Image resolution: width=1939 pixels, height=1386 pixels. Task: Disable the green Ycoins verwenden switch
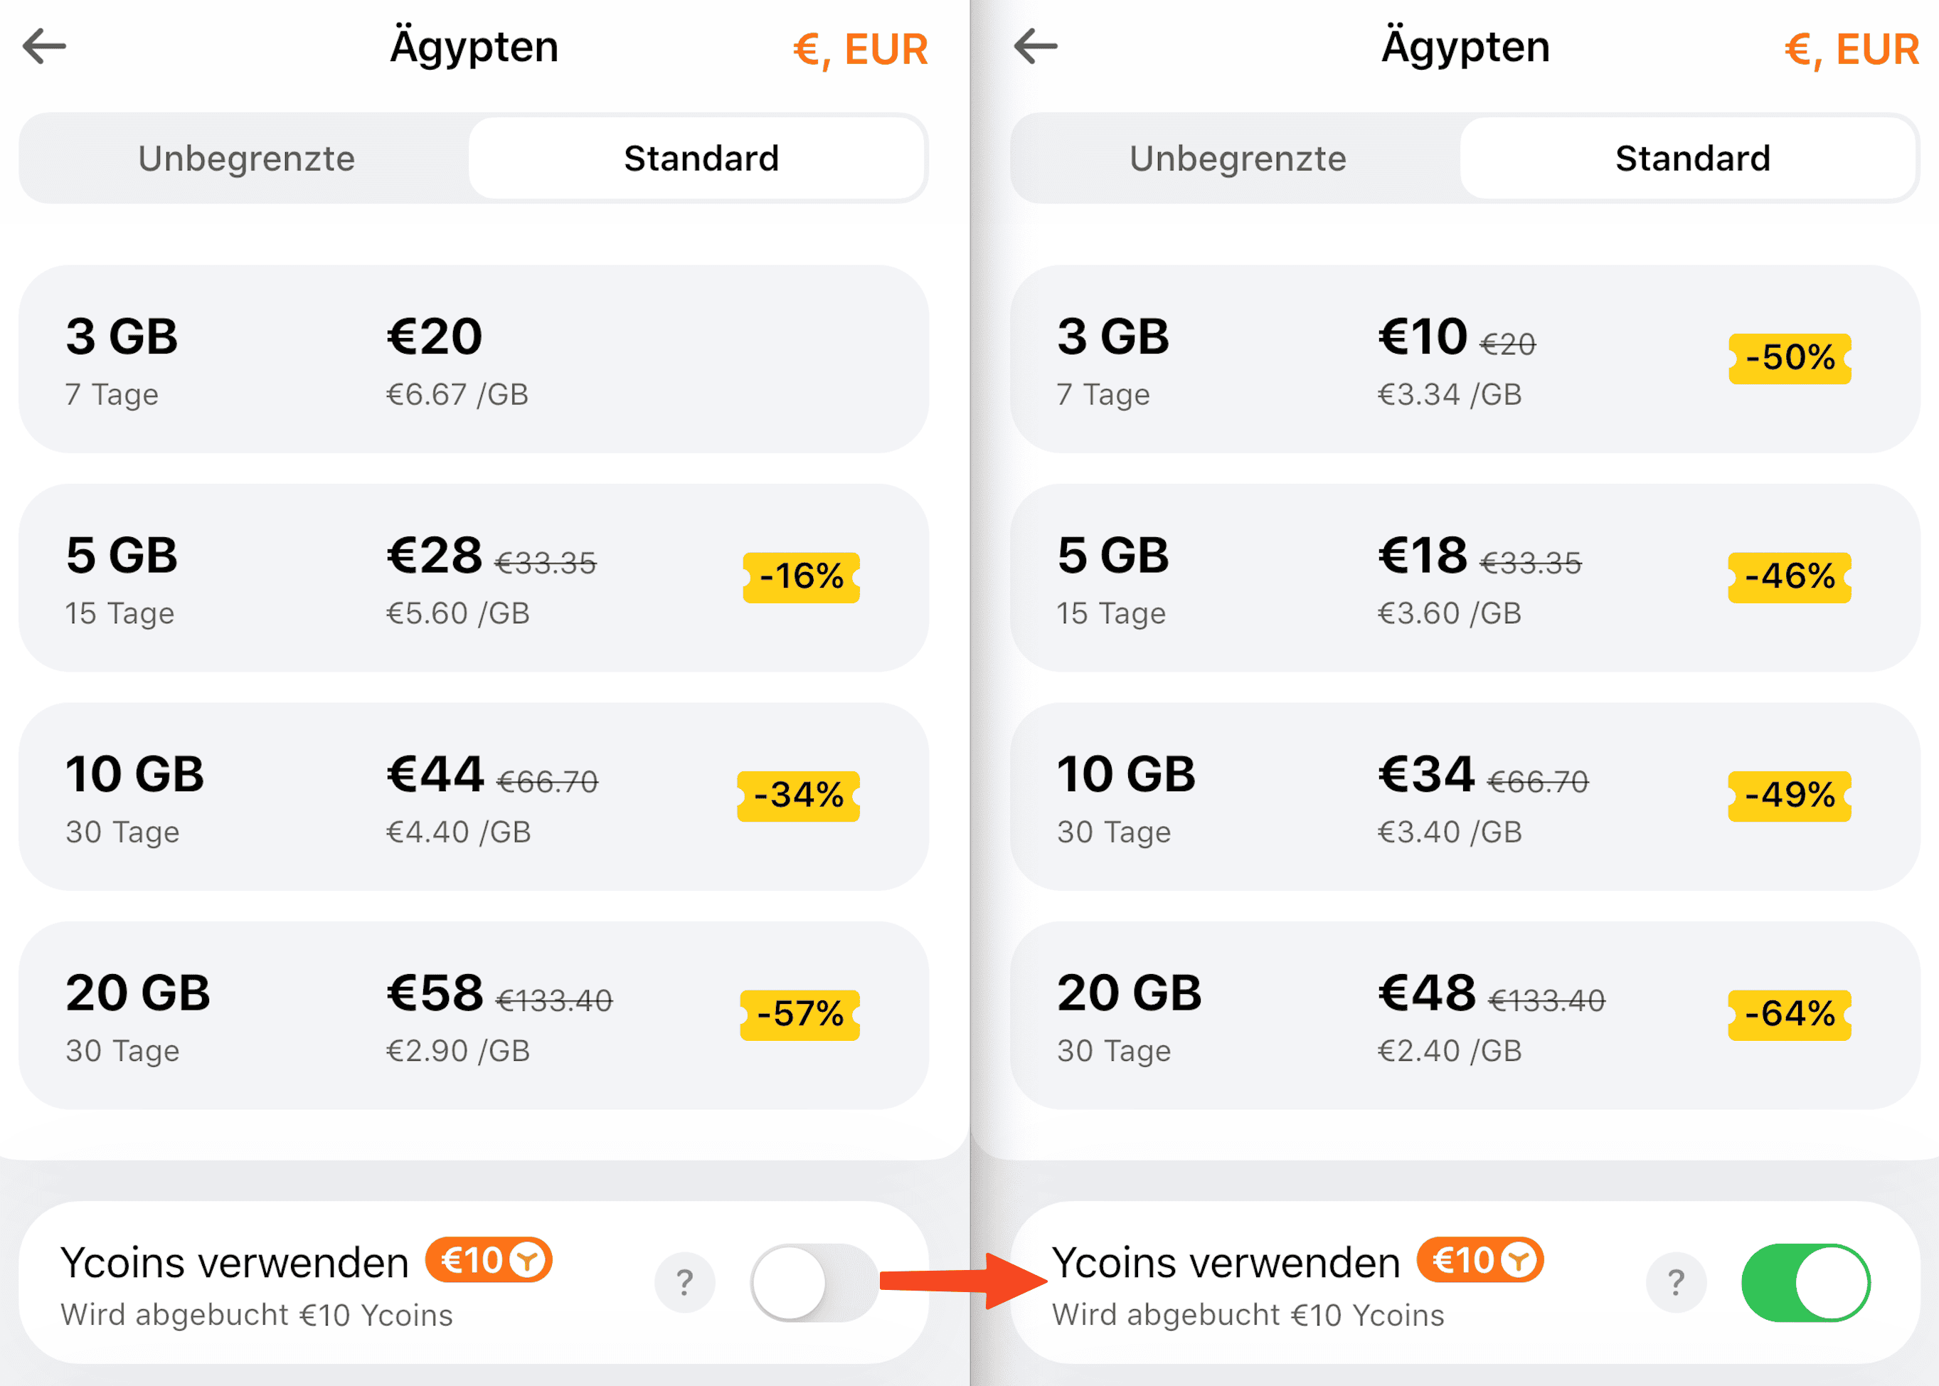[1805, 1282]
